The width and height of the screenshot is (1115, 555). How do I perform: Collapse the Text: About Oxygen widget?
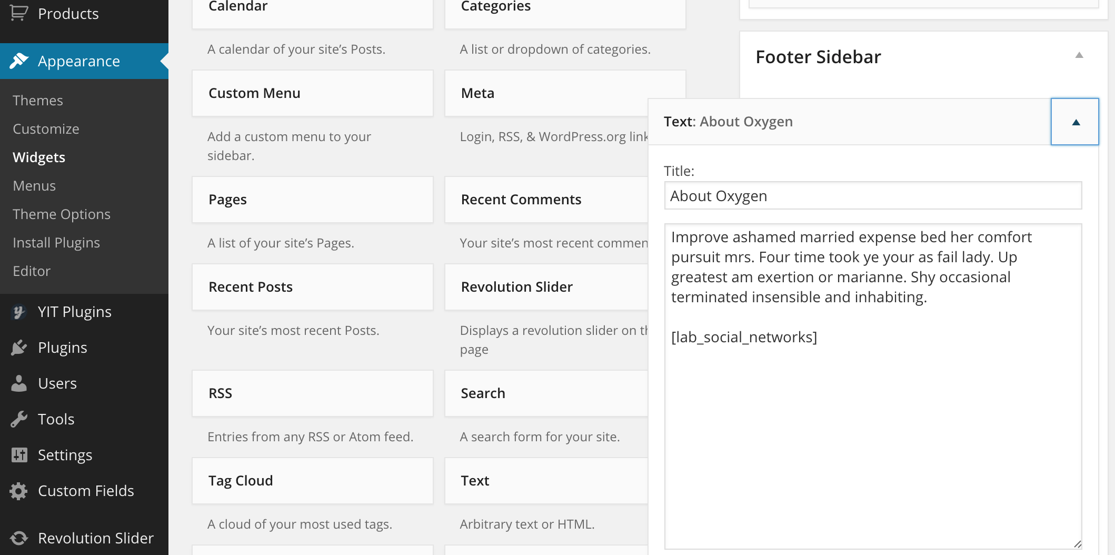point(1076,122)
